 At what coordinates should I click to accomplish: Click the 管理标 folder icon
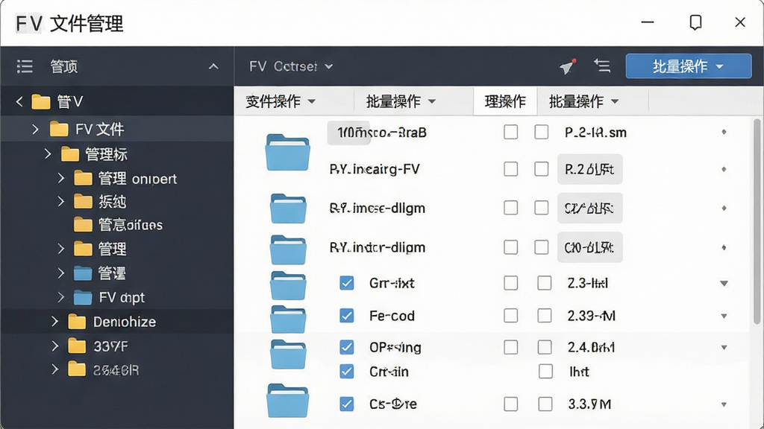pos(70,154)
